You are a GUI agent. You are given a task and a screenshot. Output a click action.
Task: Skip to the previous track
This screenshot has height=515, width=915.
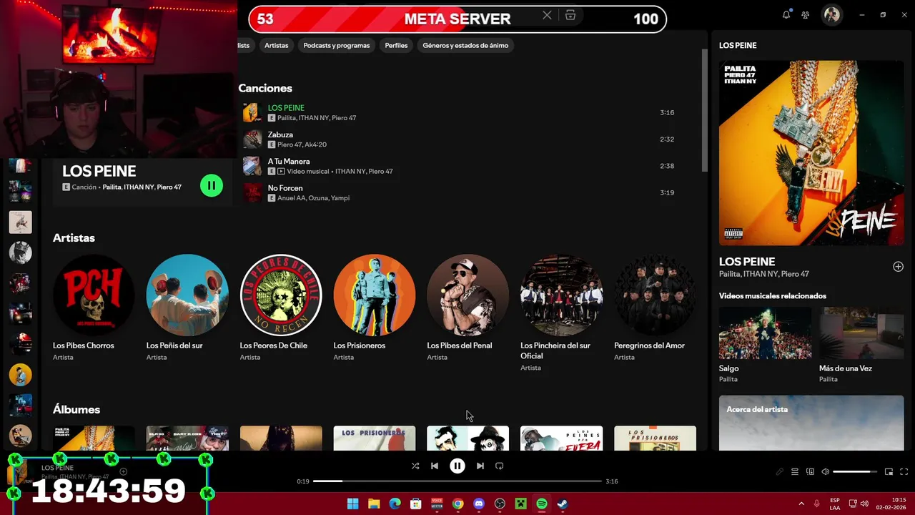pos(434,466)
